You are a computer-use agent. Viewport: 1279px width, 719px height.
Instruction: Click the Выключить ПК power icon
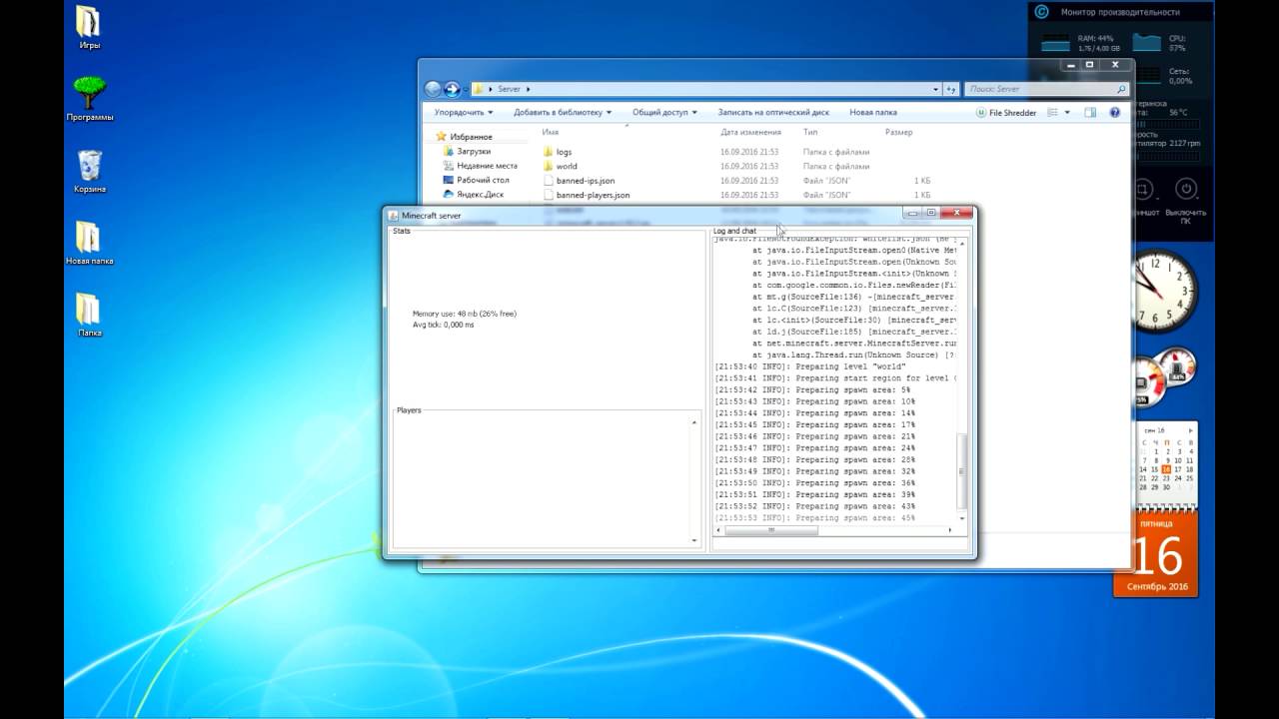(1186, 189)
